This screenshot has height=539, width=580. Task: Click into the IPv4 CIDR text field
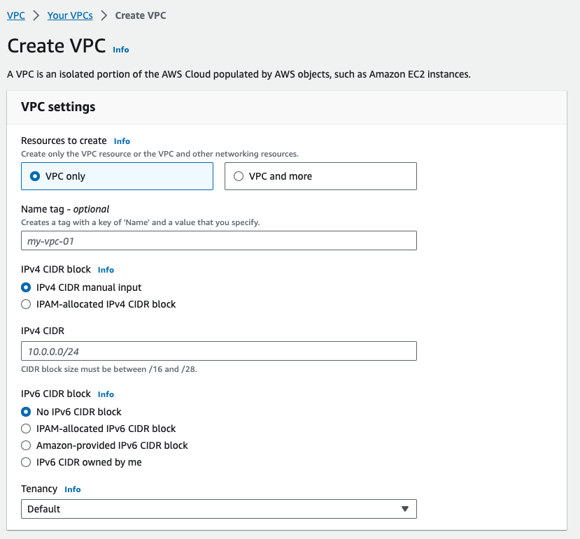pos(218,351)
